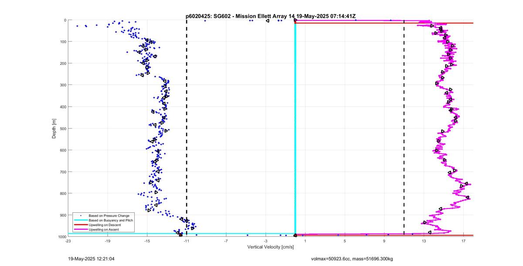523x266 pixels.
Task: Click the x-axis tick label -19
Action: pos(108,240)
